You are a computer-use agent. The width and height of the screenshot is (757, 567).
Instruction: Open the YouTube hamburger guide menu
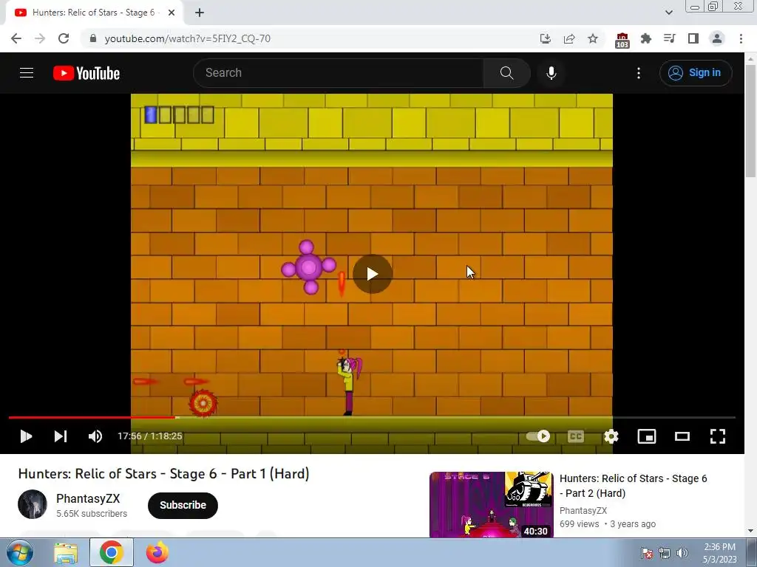(27, 73)
